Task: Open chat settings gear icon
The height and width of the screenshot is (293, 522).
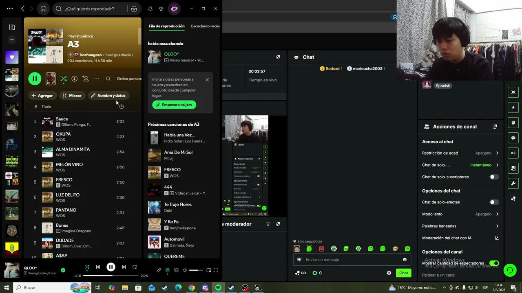Action: point(389,273)
